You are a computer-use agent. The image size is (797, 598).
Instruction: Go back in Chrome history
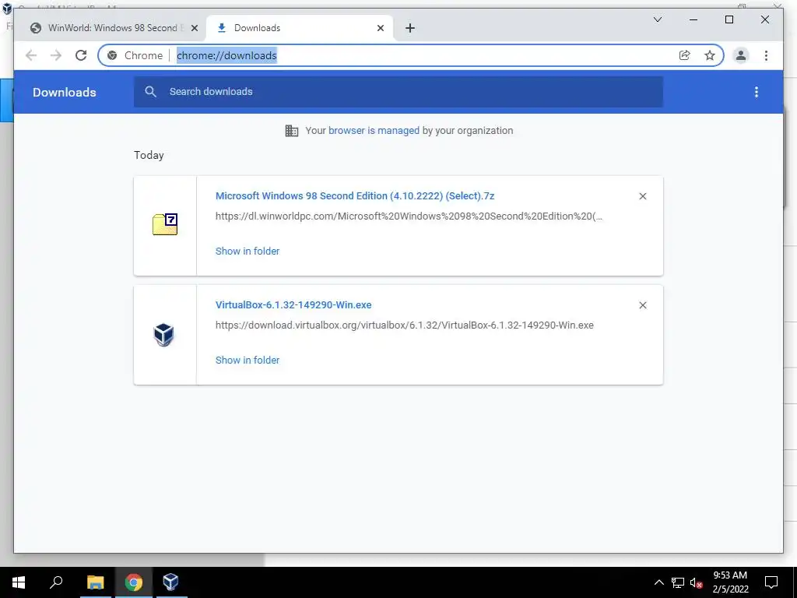(x=31, y=55)
